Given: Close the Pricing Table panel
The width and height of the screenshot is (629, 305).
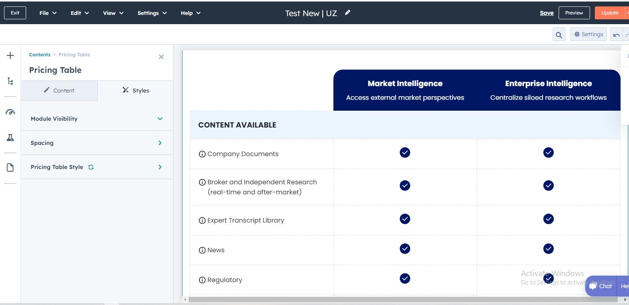Looking at the screenshot, I should [x=161, y=57].
